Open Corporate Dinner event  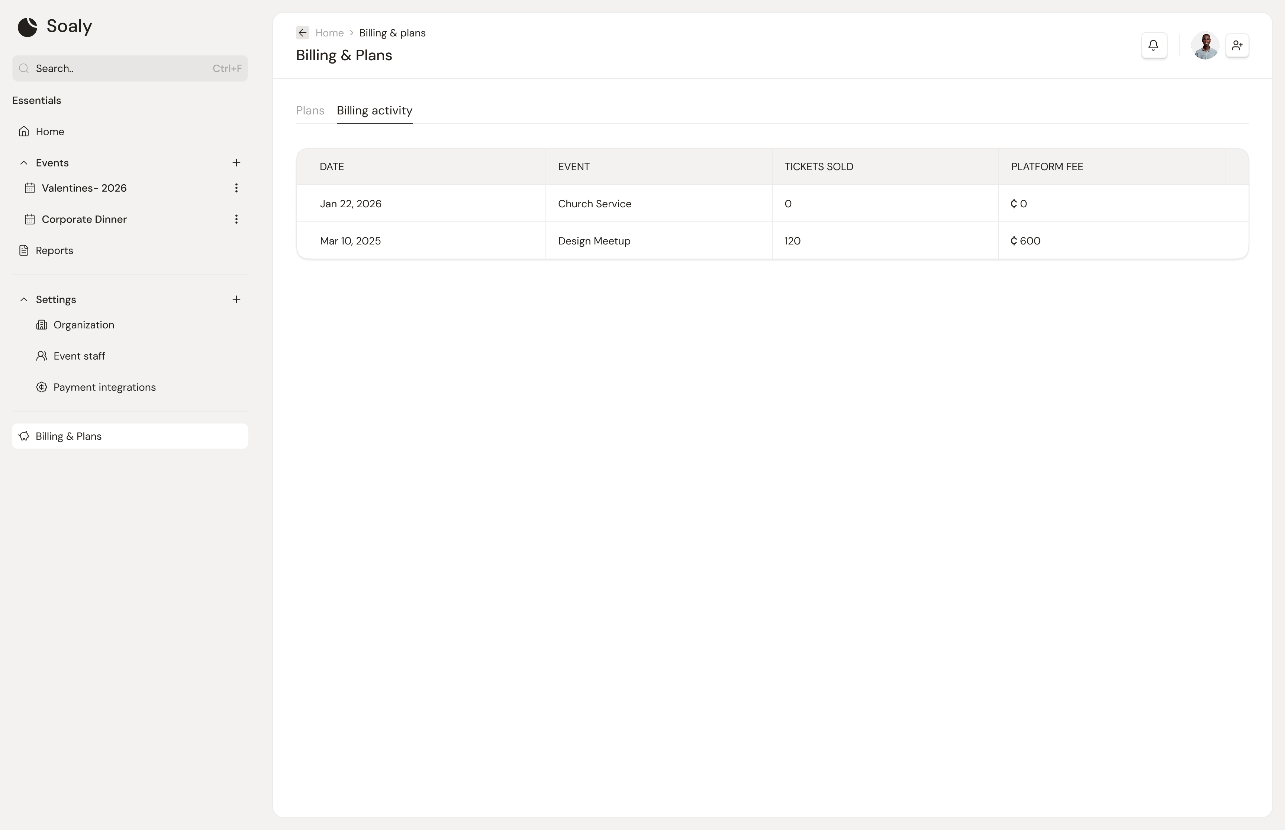(x=84, y=219)
